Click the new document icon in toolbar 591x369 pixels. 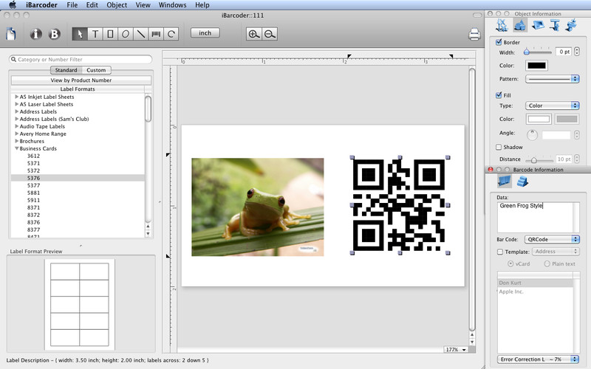coord(11,34)
